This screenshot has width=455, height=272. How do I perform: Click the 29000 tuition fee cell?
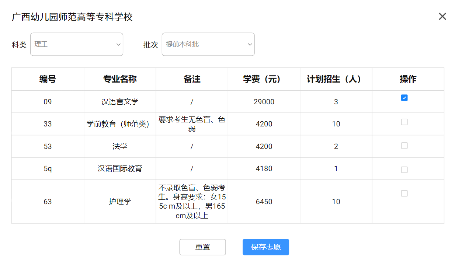(264, 102)
